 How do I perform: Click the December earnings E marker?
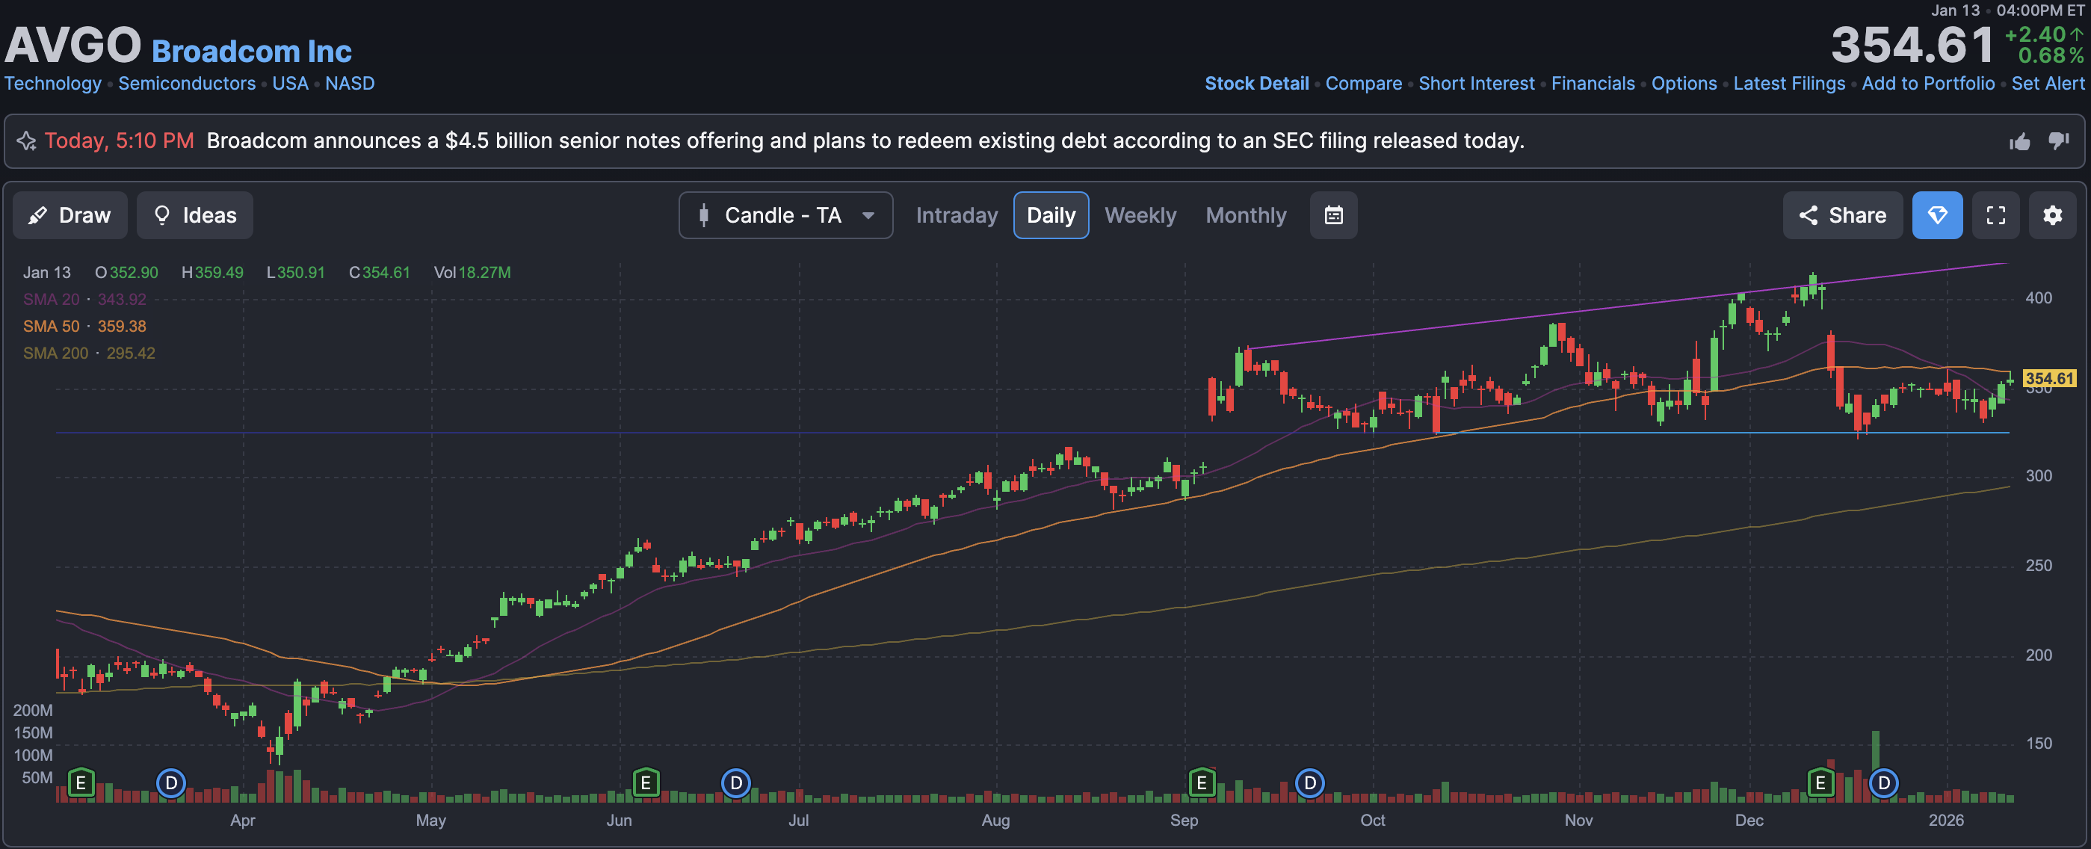click(1820, 782)
